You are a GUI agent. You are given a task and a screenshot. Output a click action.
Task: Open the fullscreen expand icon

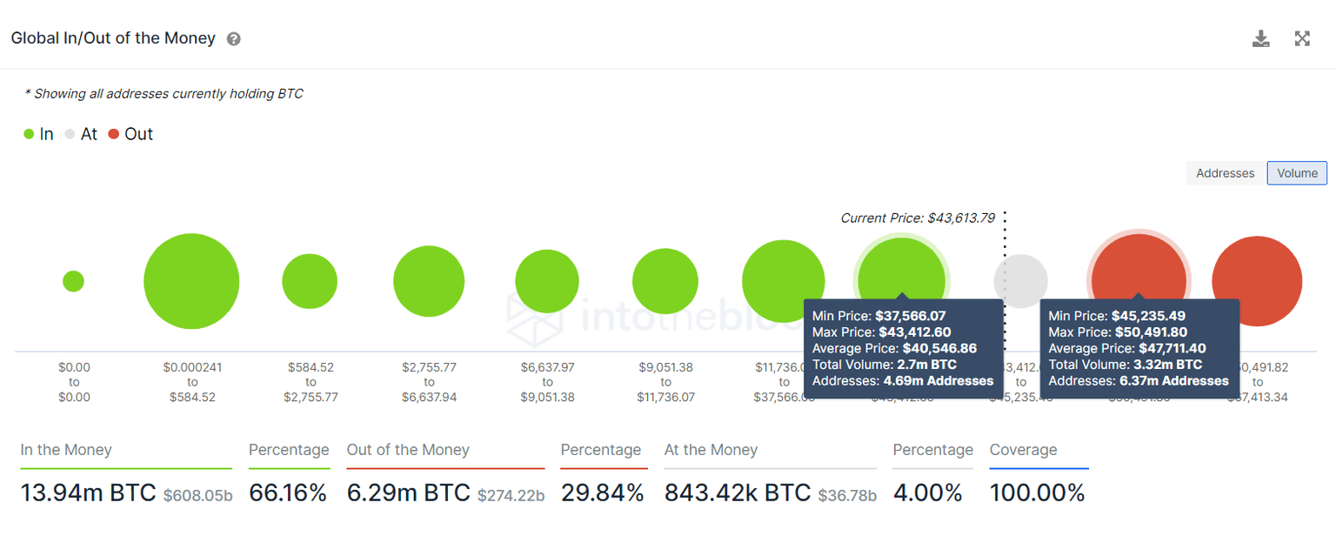coord(1302,38)
